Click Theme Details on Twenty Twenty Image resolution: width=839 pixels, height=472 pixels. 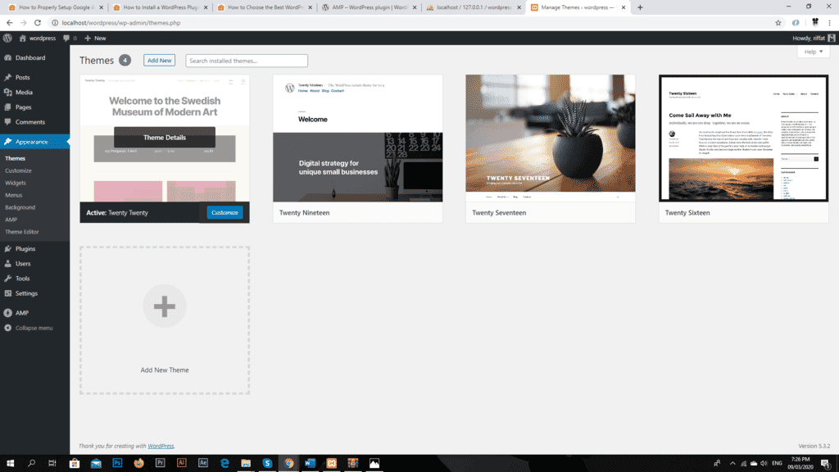164,138
